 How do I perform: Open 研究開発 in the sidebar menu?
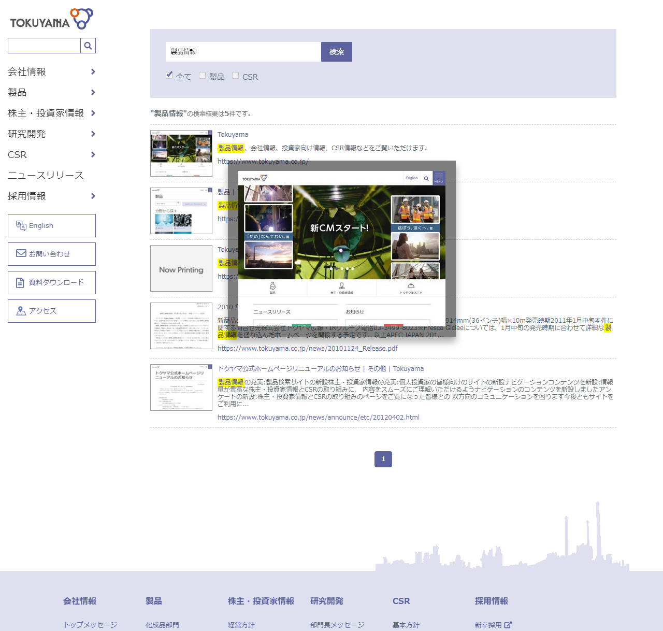(x=27, y=134)
